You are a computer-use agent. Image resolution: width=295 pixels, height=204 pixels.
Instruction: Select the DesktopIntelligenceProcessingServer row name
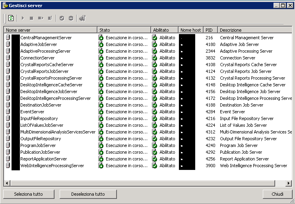click(x=56, y=98)
